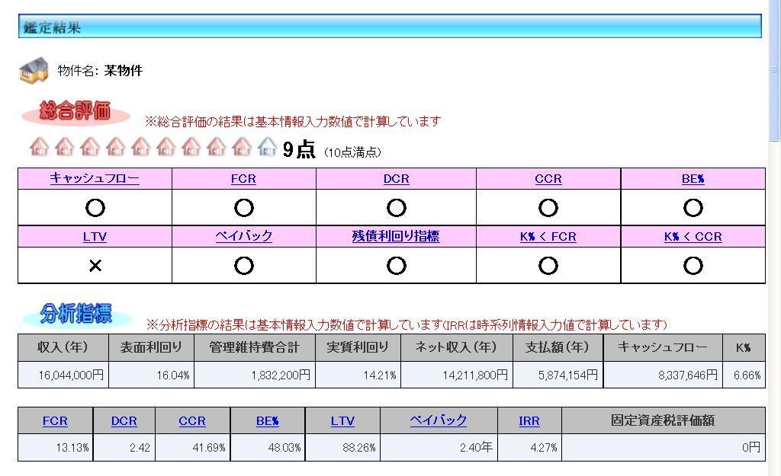Image resolution: width=781 pixels, height=476 pixels.
Task: Click the 総合評価 heading badge
Action: click(76, 112)
